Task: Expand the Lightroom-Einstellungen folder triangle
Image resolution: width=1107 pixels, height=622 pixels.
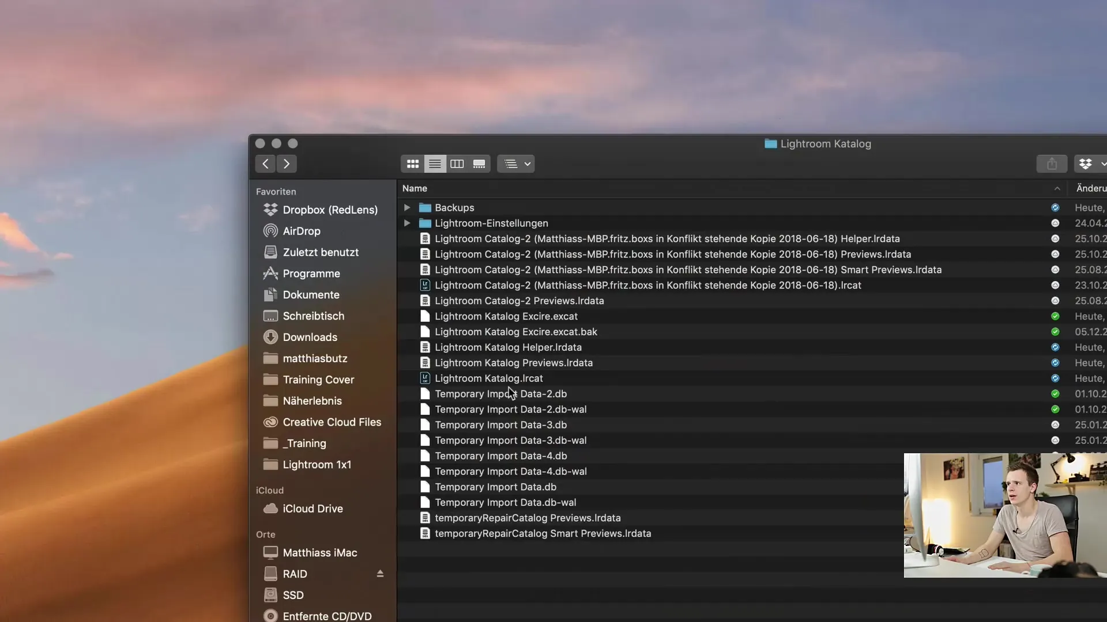Action: (x=407, y=223)
